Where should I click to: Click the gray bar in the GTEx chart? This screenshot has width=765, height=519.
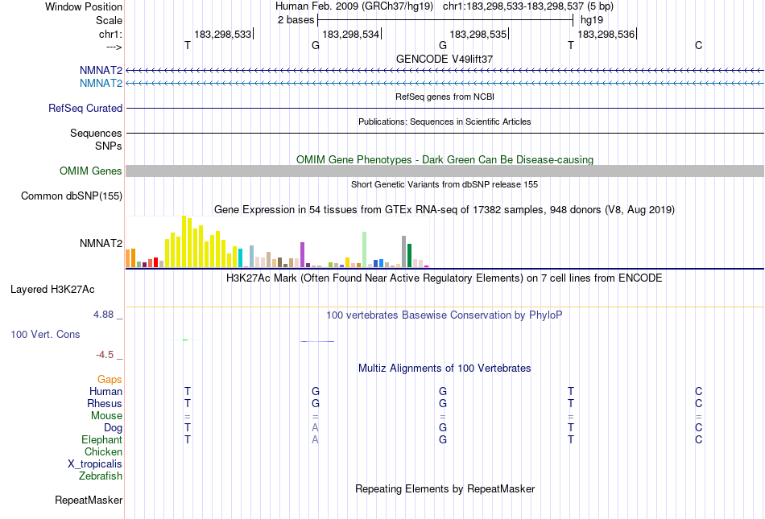[404, 252]
